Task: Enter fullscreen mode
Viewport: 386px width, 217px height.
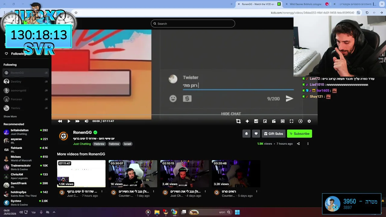Action: [291, 121]
